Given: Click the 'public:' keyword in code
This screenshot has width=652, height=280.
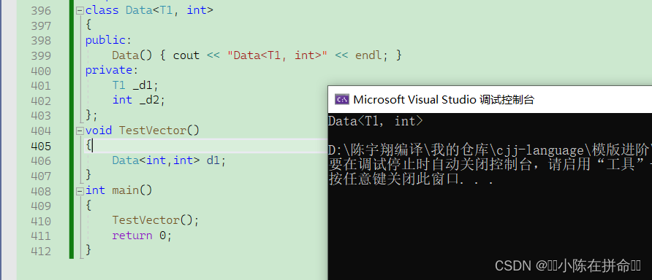Looking at the screenshot, I should [108, 41].
